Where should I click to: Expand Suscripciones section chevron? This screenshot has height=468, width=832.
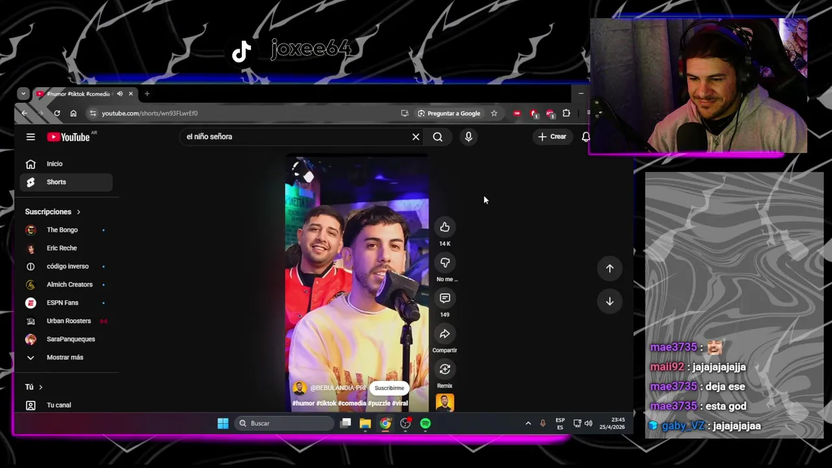pos(79,212)
